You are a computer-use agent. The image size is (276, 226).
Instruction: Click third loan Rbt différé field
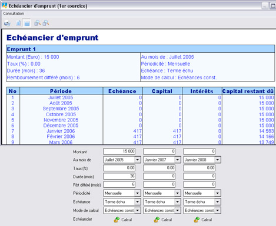point(199,184)
